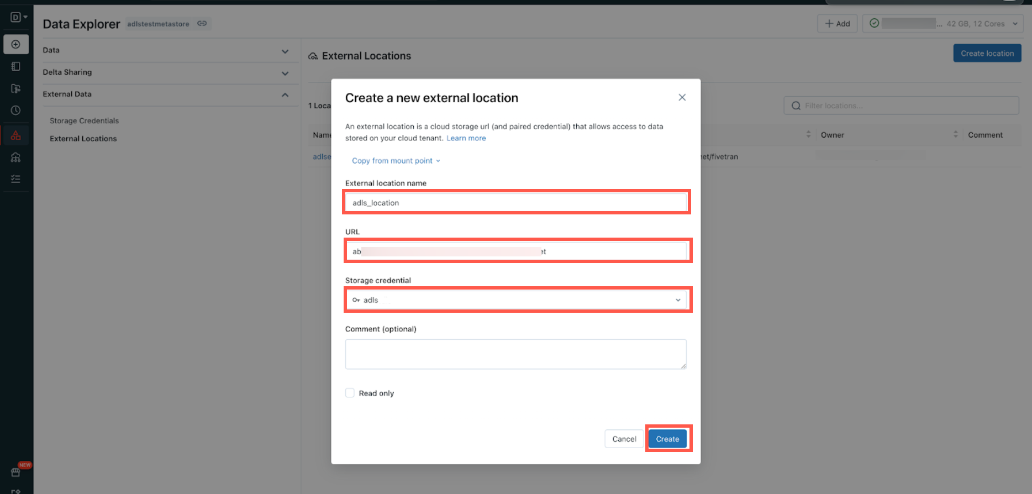
Task: Open the Copy from mount point dropdown
Action: [x=396, y=161]
